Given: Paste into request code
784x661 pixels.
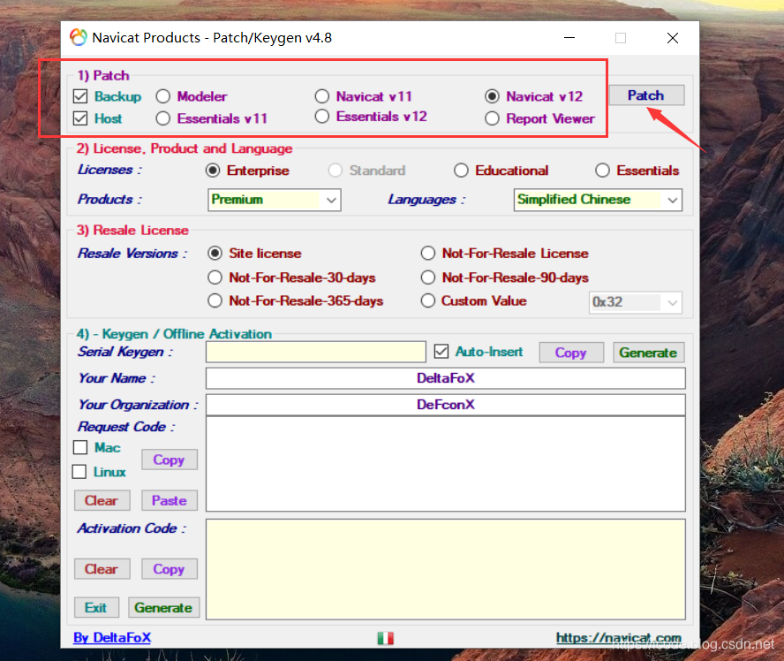Looking at the screenshot, I should [169, 500].
